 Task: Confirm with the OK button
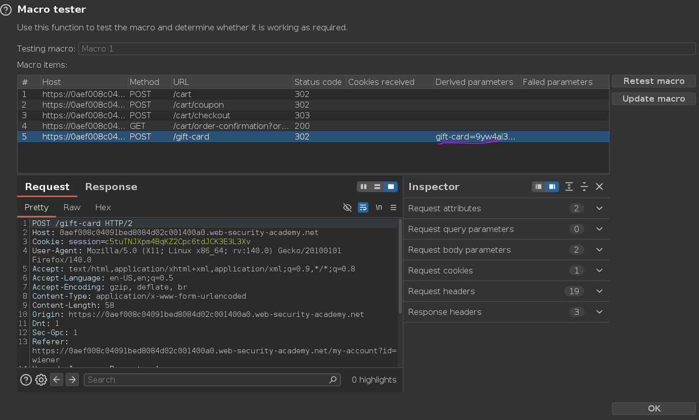654,408
